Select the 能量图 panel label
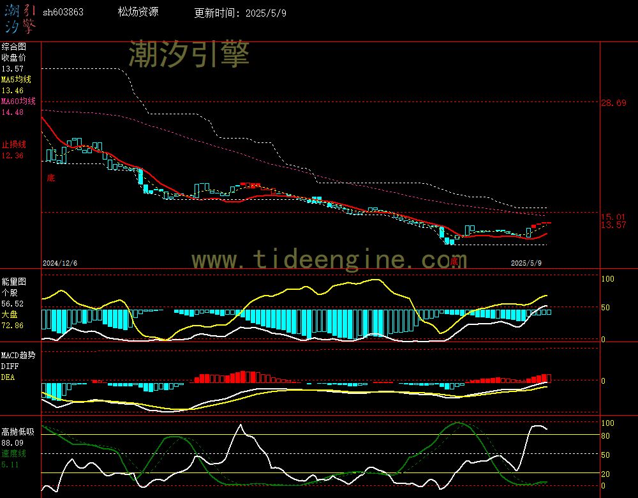This screenshot has width=638, height=498. coord(14,282)
